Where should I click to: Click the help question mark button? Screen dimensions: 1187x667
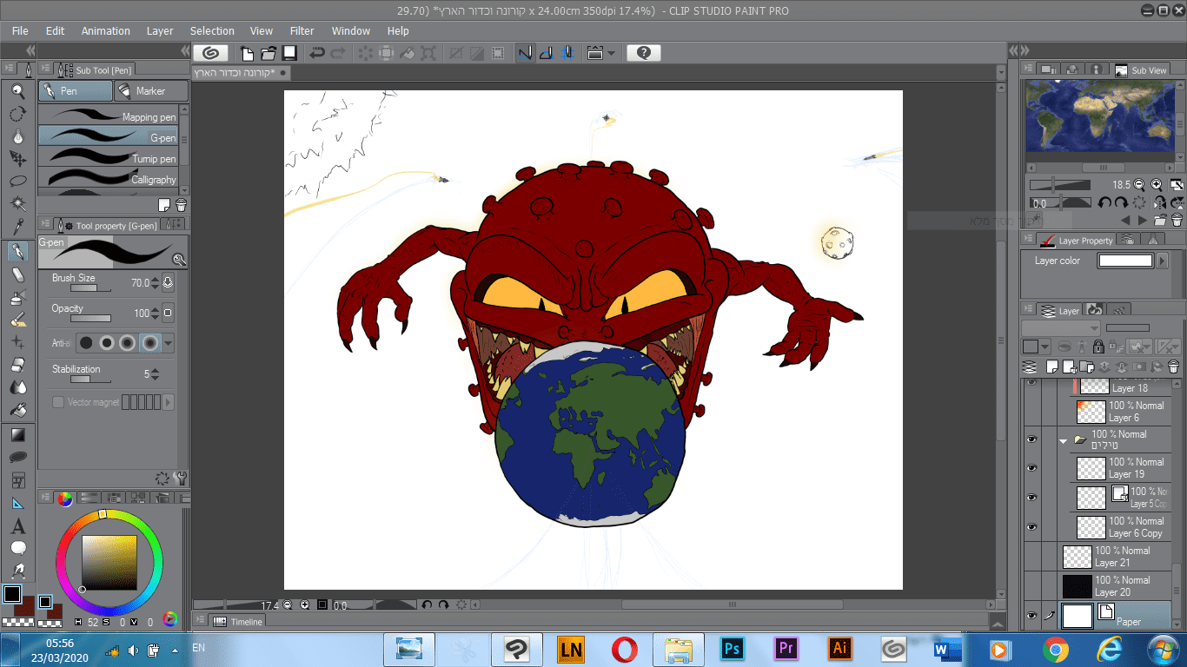(643, 53)
